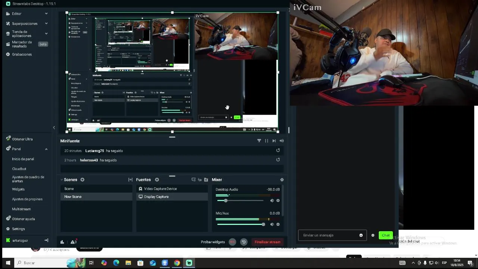Add a new scene with the plus icon
This screenshot has width=478, height=269.
pos(82,180)
